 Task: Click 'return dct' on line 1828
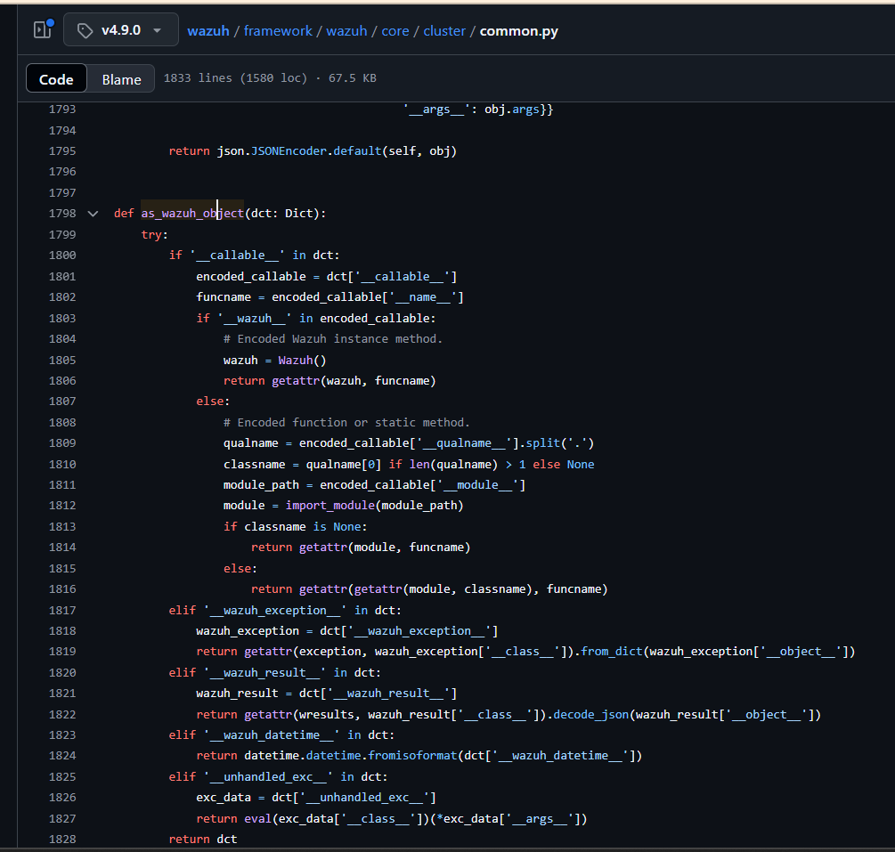(x=203, y=840)
